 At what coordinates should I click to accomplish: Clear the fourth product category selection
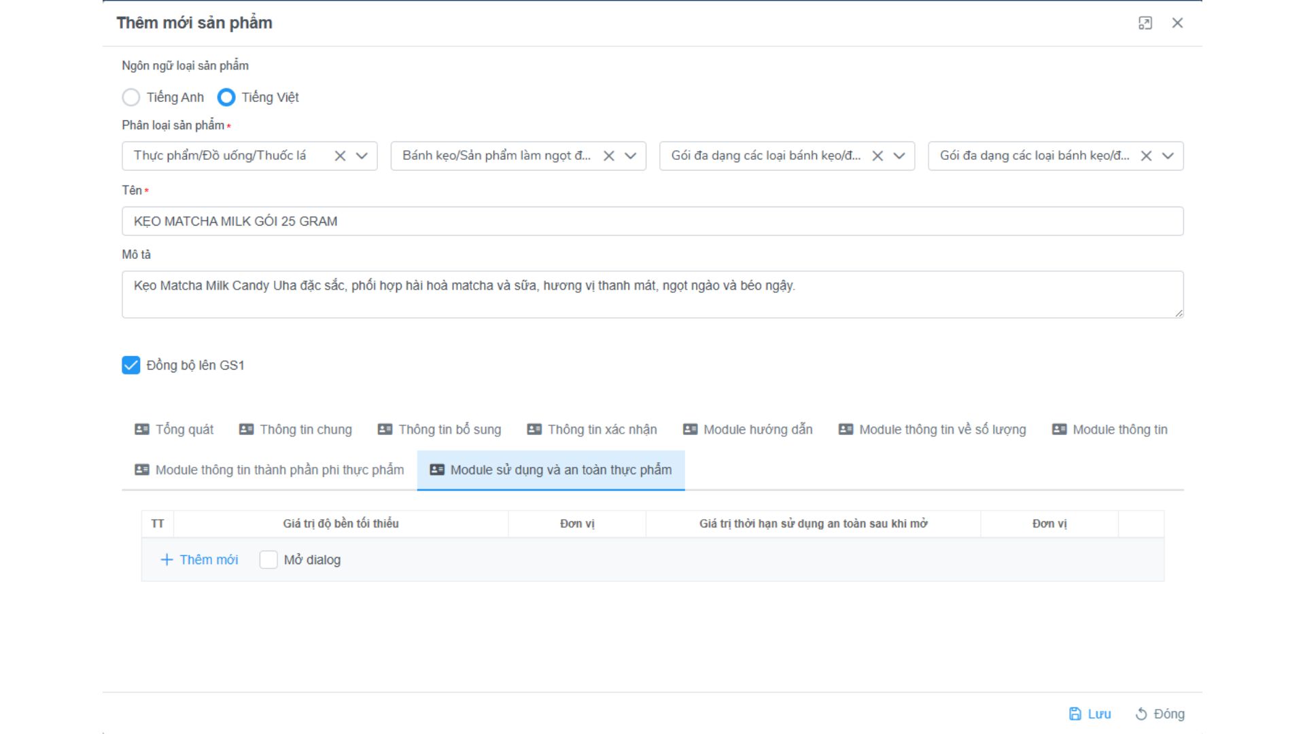coord(1146,156)
